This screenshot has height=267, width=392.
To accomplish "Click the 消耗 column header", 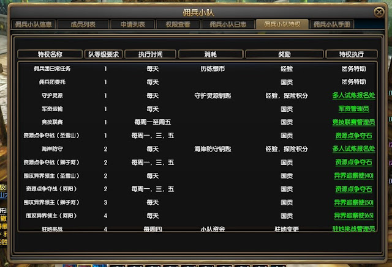I will click(x=211, y=54).
